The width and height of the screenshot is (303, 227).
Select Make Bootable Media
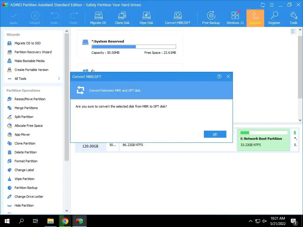click(29, 61)
